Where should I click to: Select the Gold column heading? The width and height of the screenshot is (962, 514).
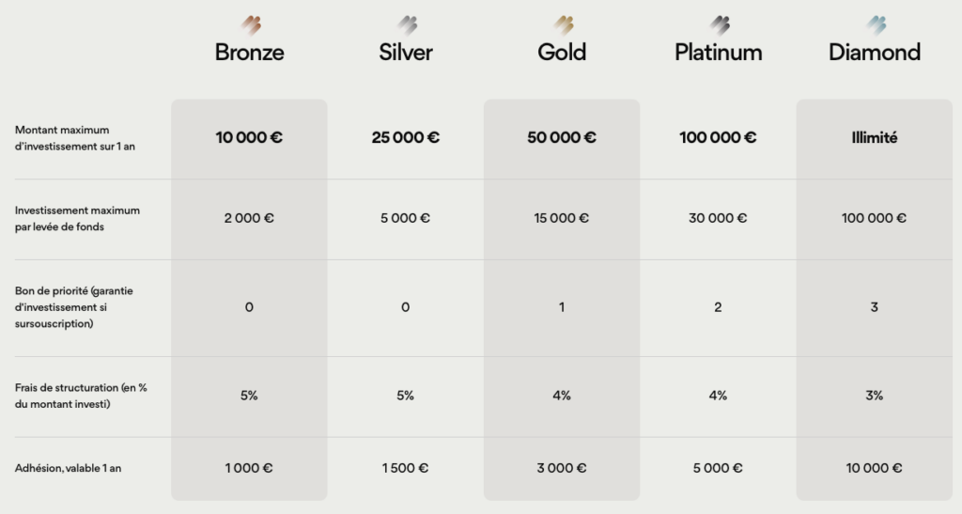(562, 52)
